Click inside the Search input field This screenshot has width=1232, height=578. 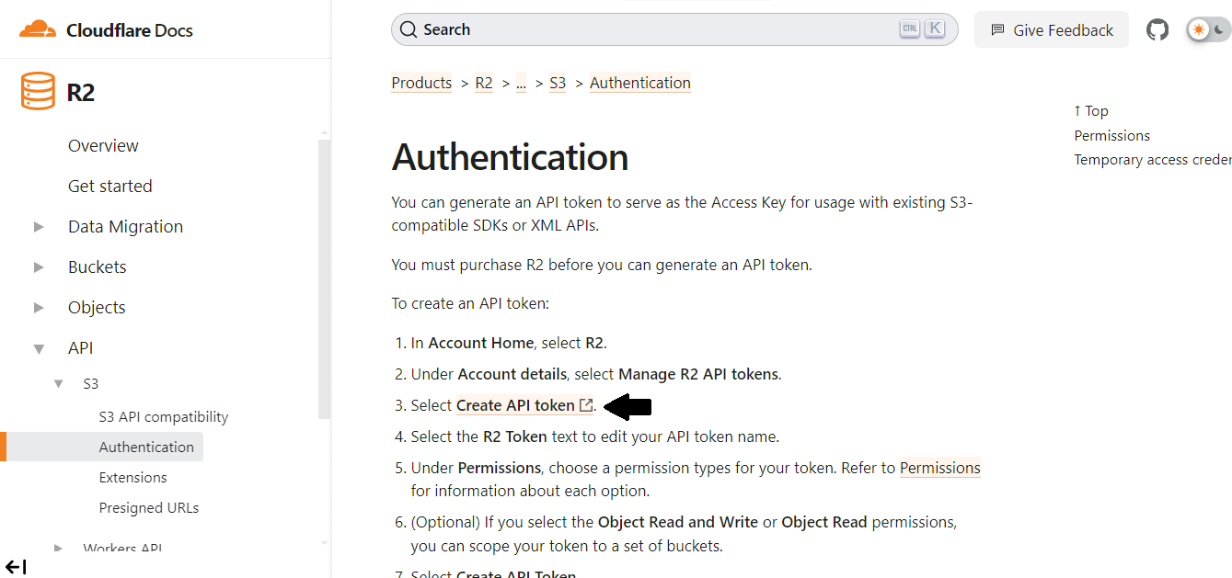click(x=644, y=29)
